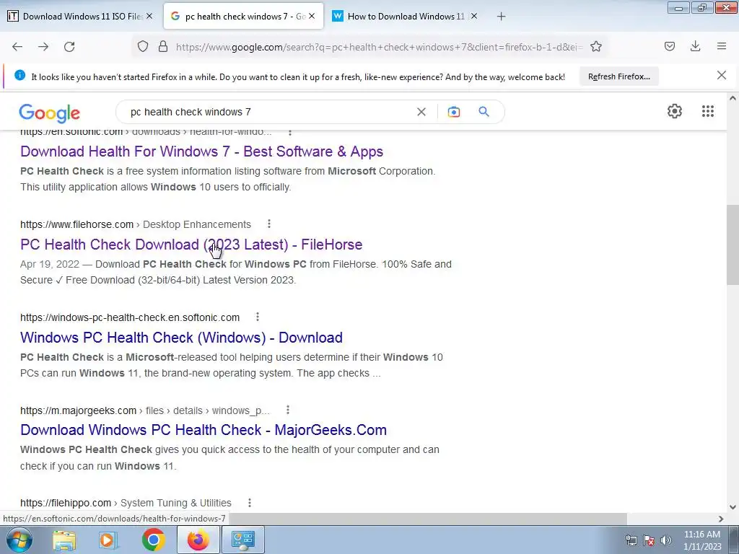Open info icon in notification bar
739x554 pixels.
coord(19,75)
